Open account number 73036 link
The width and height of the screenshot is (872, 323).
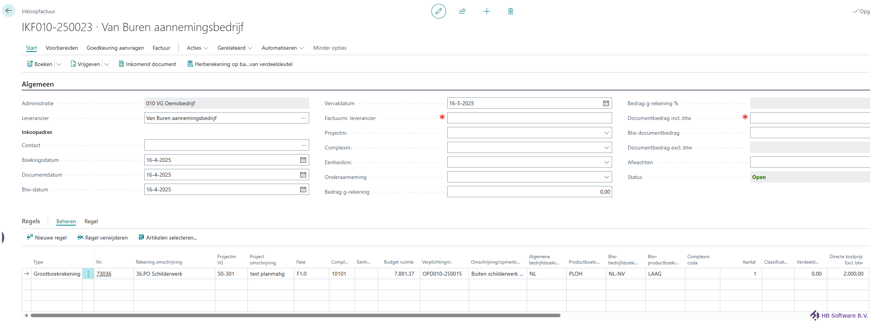tap(104, 274)
